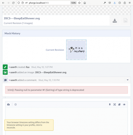Image resolution: width=133 pixels, height=135 pixels.
Task: Open the browser downloads panel
Action: pyautogui.click(x=115, y=3)
